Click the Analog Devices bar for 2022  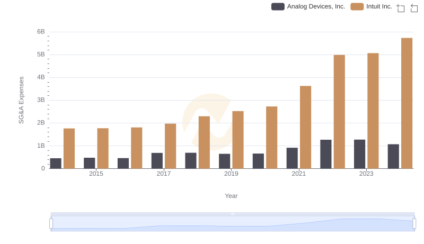[x=326, y=154]
